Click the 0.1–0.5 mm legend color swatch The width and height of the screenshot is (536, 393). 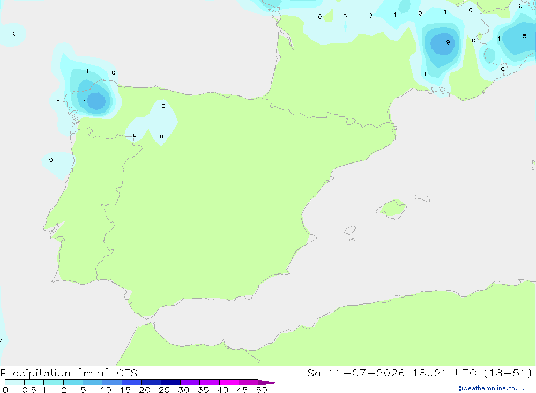tap(14, 382)
